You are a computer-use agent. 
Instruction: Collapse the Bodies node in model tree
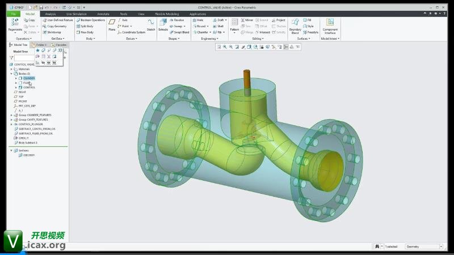pyautogui.click(x=11, y=74)
